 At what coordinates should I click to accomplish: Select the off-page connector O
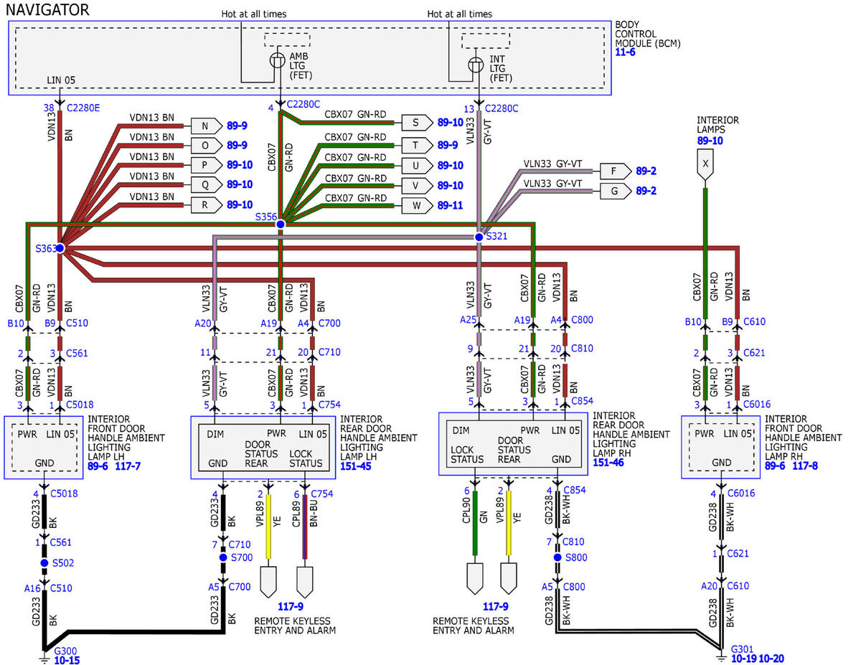[x=205, y=146]
